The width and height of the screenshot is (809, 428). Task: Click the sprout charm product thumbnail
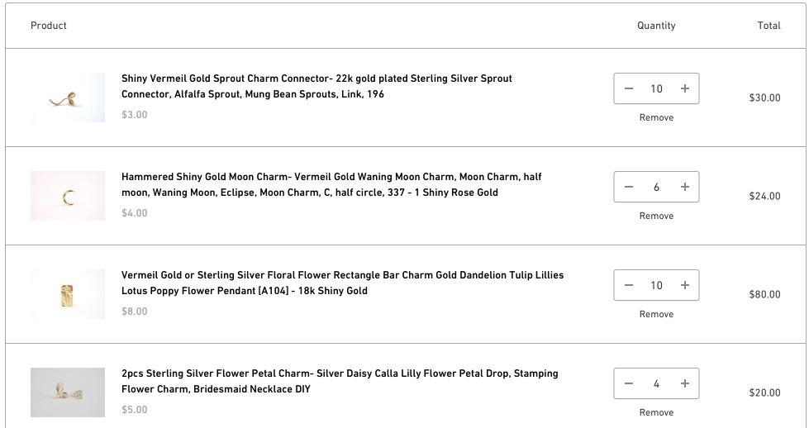point(68,97)
